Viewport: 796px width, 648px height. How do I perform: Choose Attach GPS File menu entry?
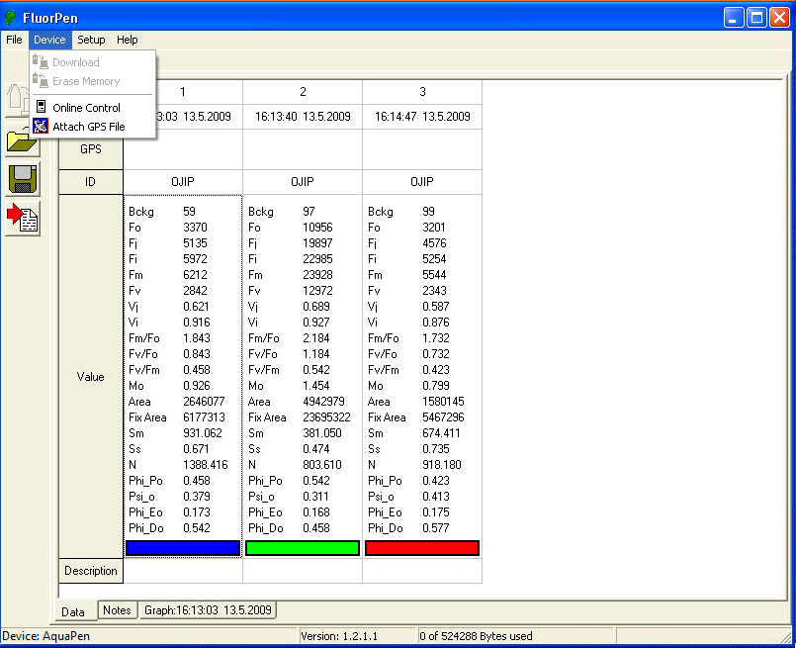(93, 127)
